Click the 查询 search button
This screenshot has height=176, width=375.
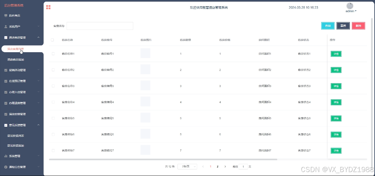pyautogui.click(x=328, y=26)
